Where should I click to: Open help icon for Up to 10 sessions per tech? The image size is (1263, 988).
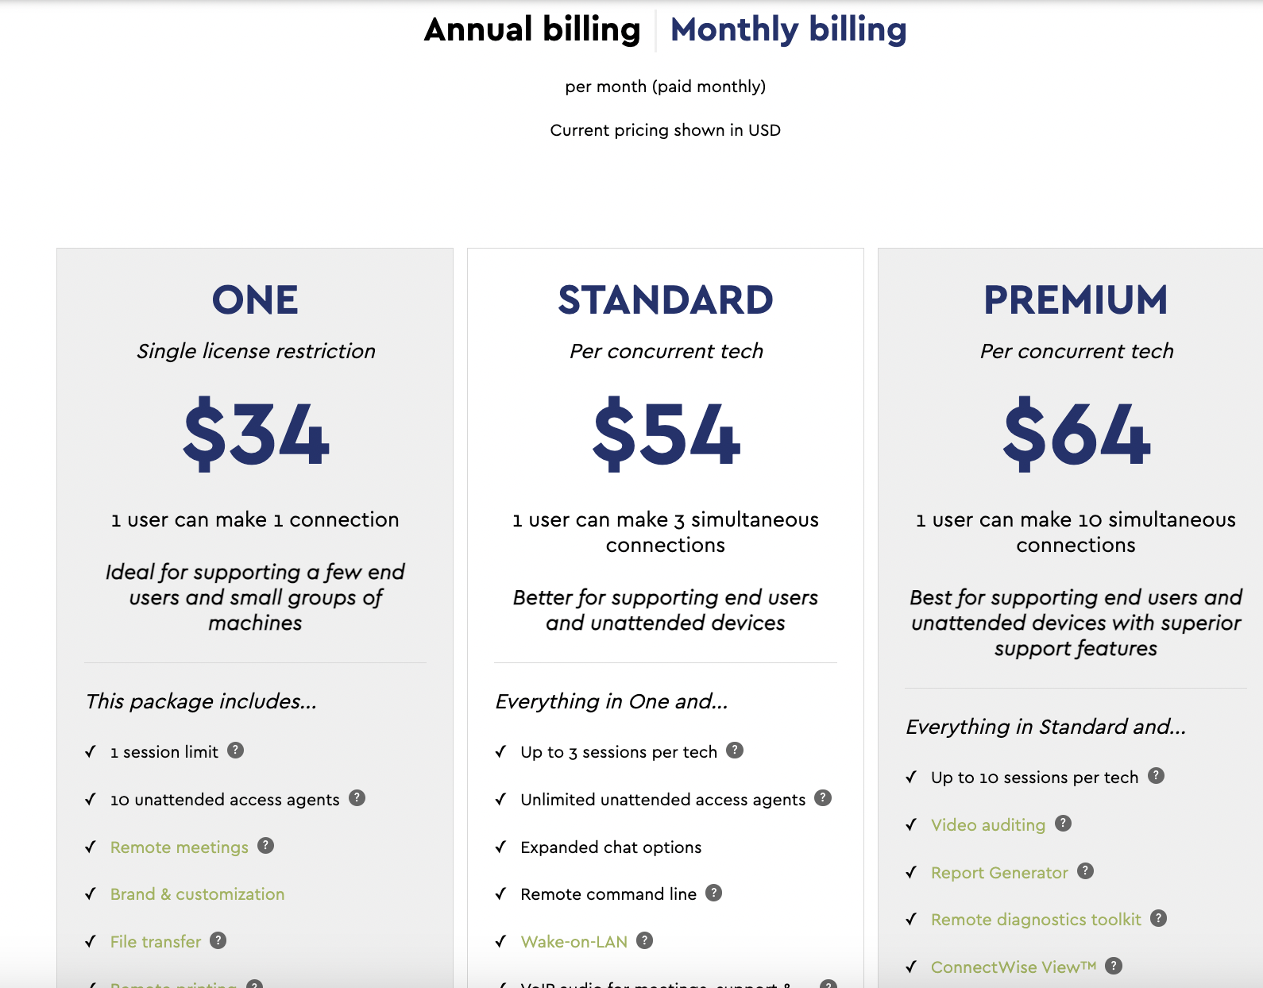pyautogui.click(x=1157, y=776)
